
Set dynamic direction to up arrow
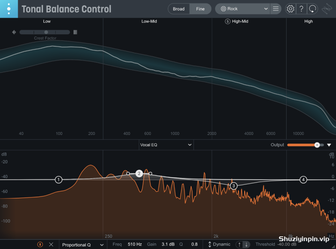click(x=239, y=244)
